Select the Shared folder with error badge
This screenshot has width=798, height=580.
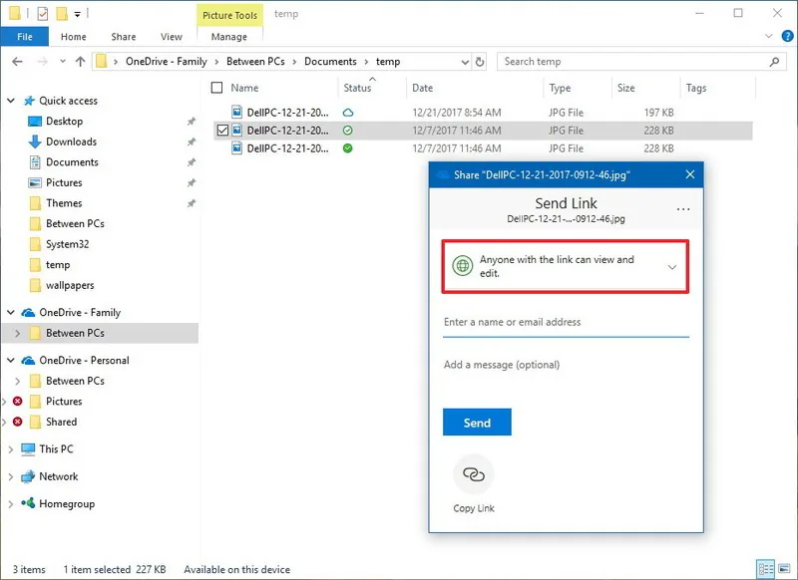pos(61,422)
